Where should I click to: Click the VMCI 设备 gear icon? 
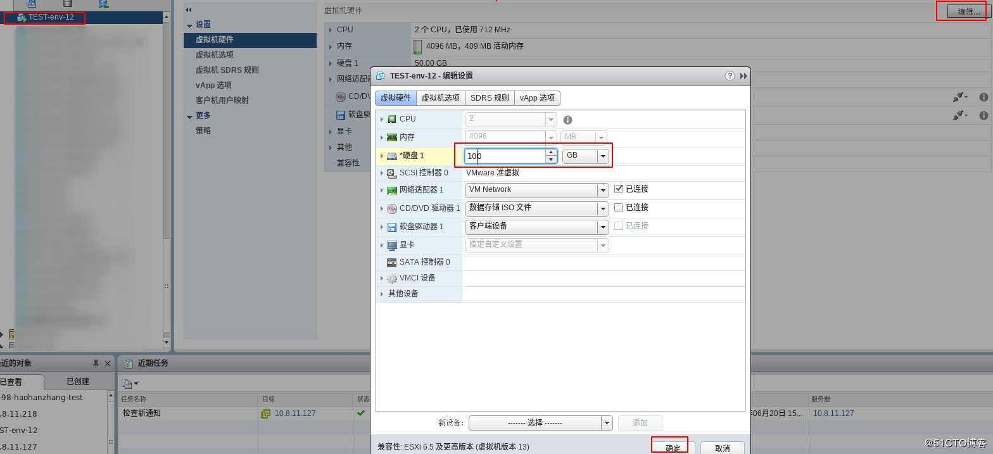392,278
